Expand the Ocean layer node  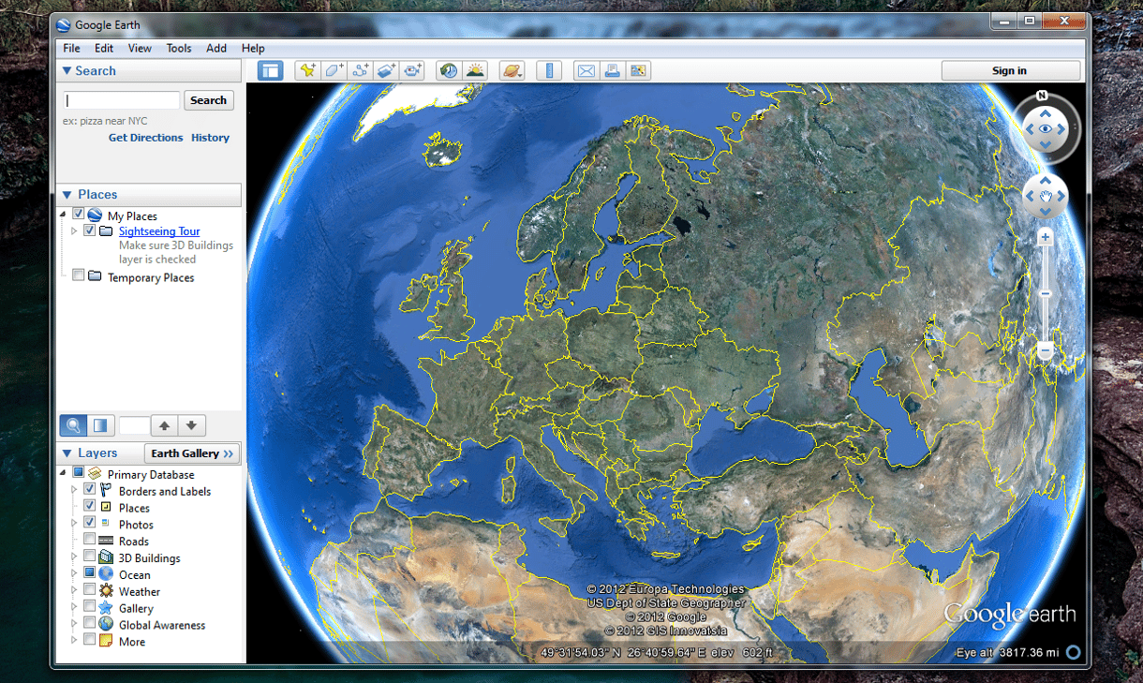click(x=74, y=574)
